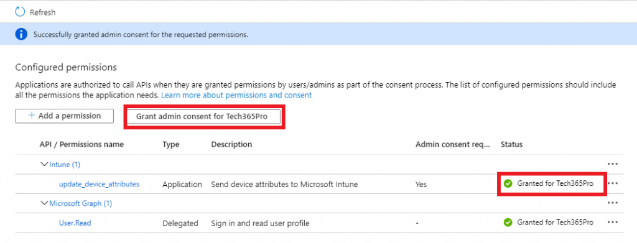637x243 pixels.
Task: Open the update_device_attributes permission link
Action: click(99, 184)
